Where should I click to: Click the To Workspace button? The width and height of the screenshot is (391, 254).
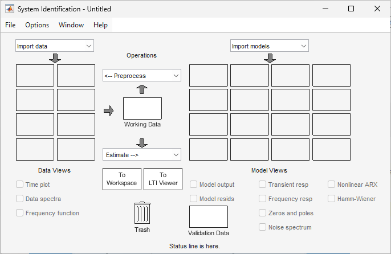[x=121, y=179]
